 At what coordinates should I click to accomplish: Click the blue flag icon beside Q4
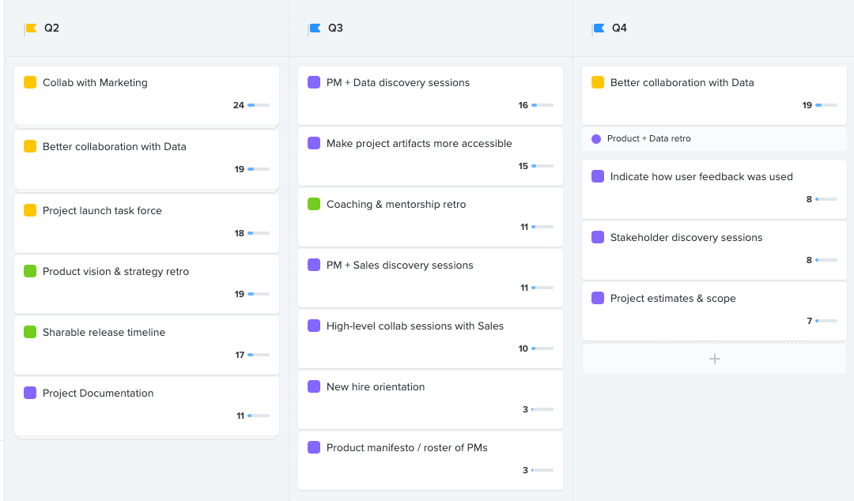pos(598,28)
